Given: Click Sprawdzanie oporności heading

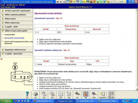Looking at the screenshot, I should coord(44,18).
